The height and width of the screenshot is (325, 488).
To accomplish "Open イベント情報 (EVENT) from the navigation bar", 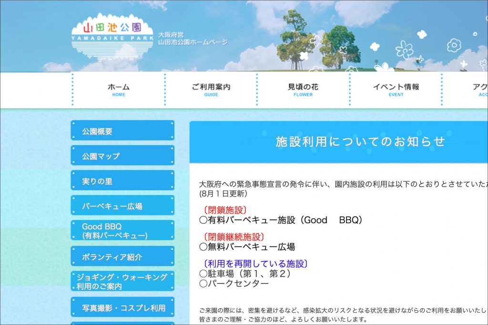I will click(x=396, y=89).
